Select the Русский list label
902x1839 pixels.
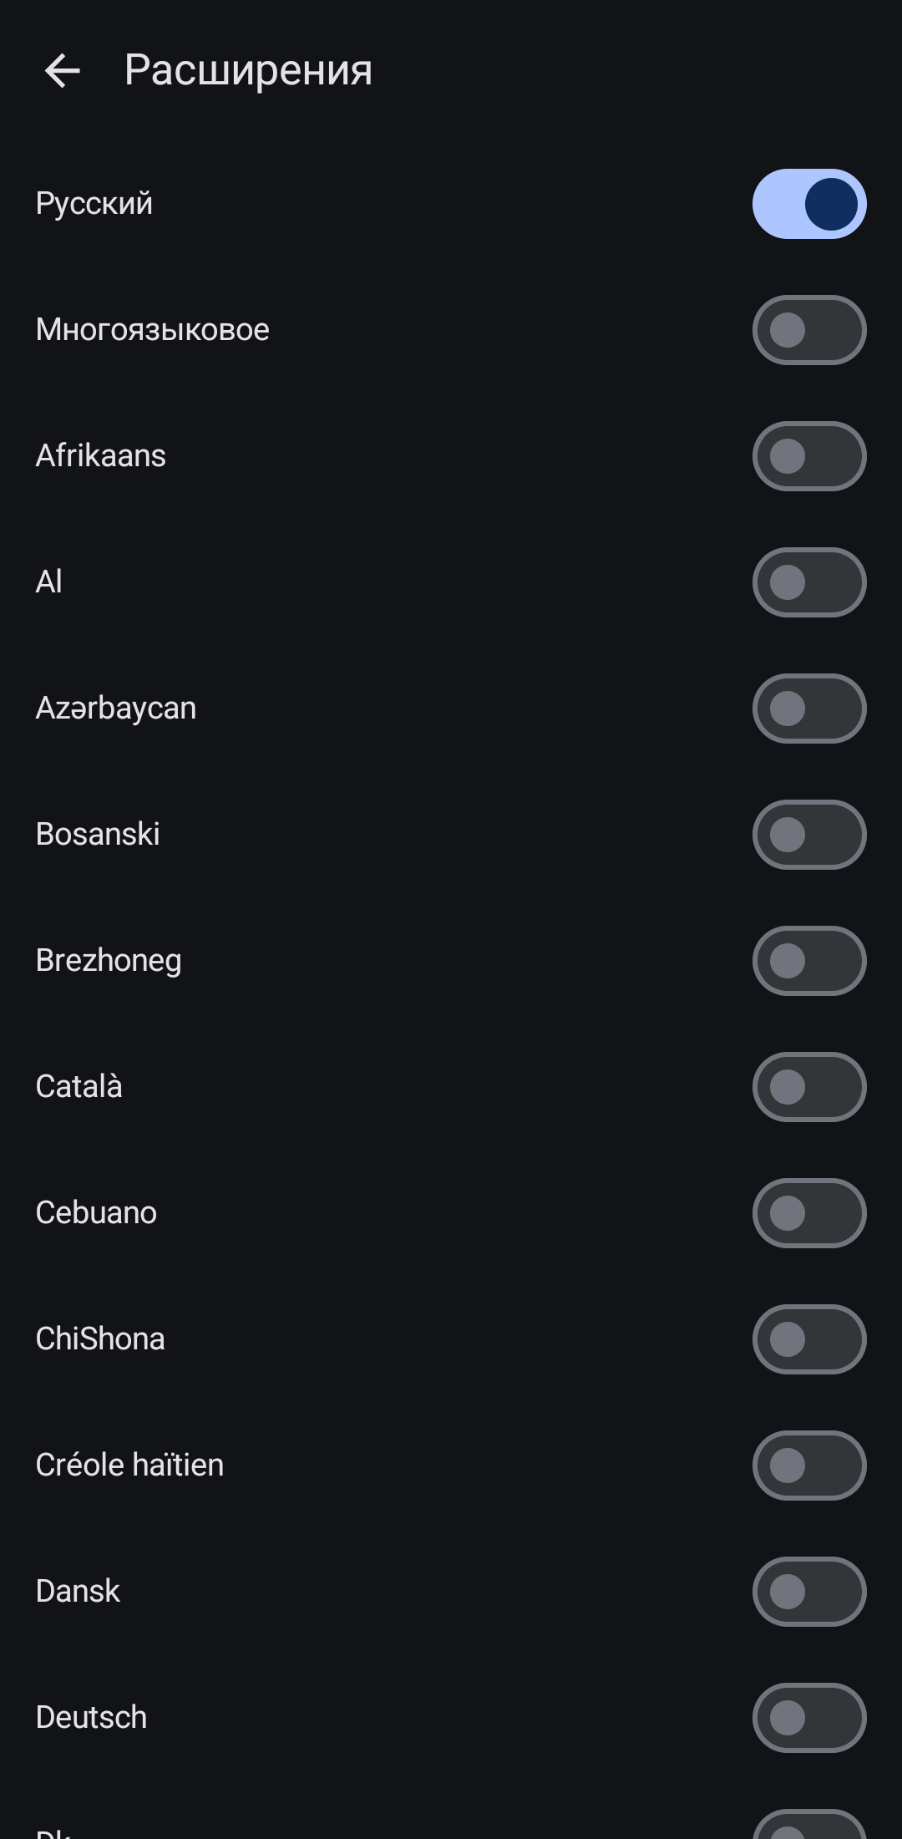[x=94, y=204]
